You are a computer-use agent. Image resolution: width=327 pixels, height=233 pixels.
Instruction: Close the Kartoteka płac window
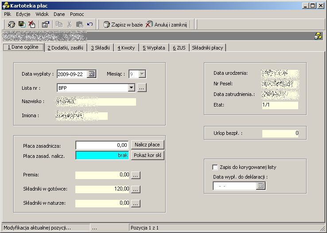click(320, 6)
